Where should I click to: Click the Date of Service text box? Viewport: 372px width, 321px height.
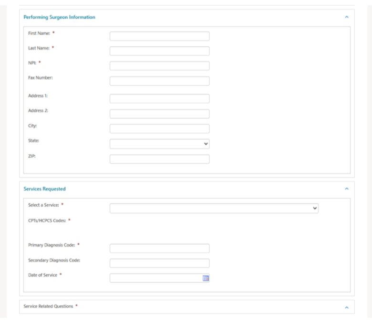[x=155, y=278]
